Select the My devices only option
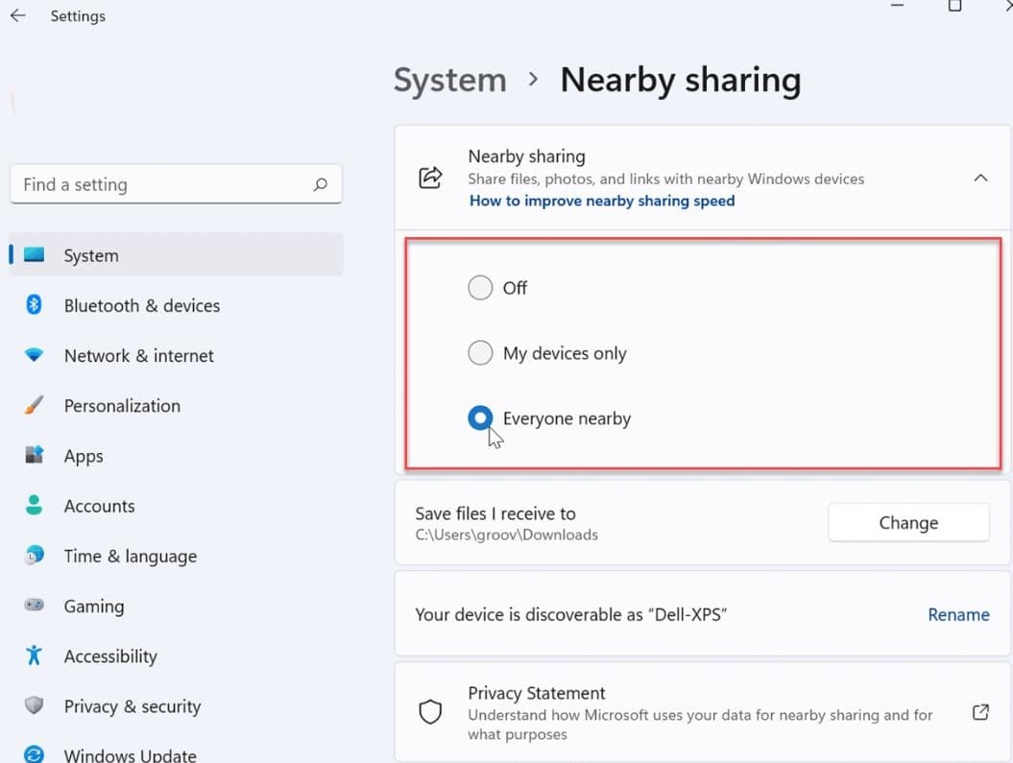This screenshot has height=763, width=1013. tap(480, 353)
